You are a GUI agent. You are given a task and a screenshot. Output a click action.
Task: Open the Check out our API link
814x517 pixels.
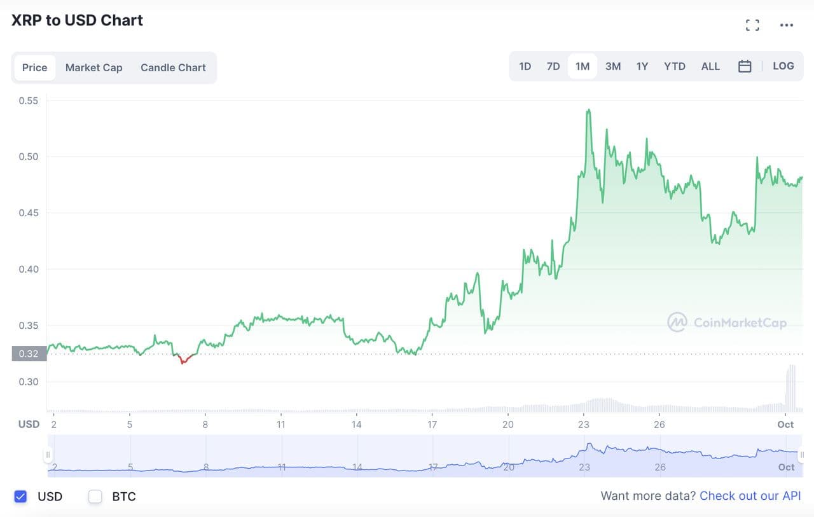click(x=750, y=496)
